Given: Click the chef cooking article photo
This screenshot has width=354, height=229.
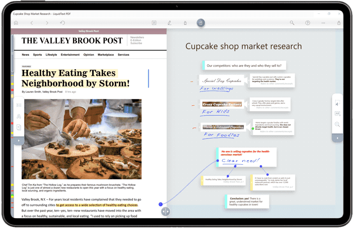Looking at the screenshot, I should (82, 139).
